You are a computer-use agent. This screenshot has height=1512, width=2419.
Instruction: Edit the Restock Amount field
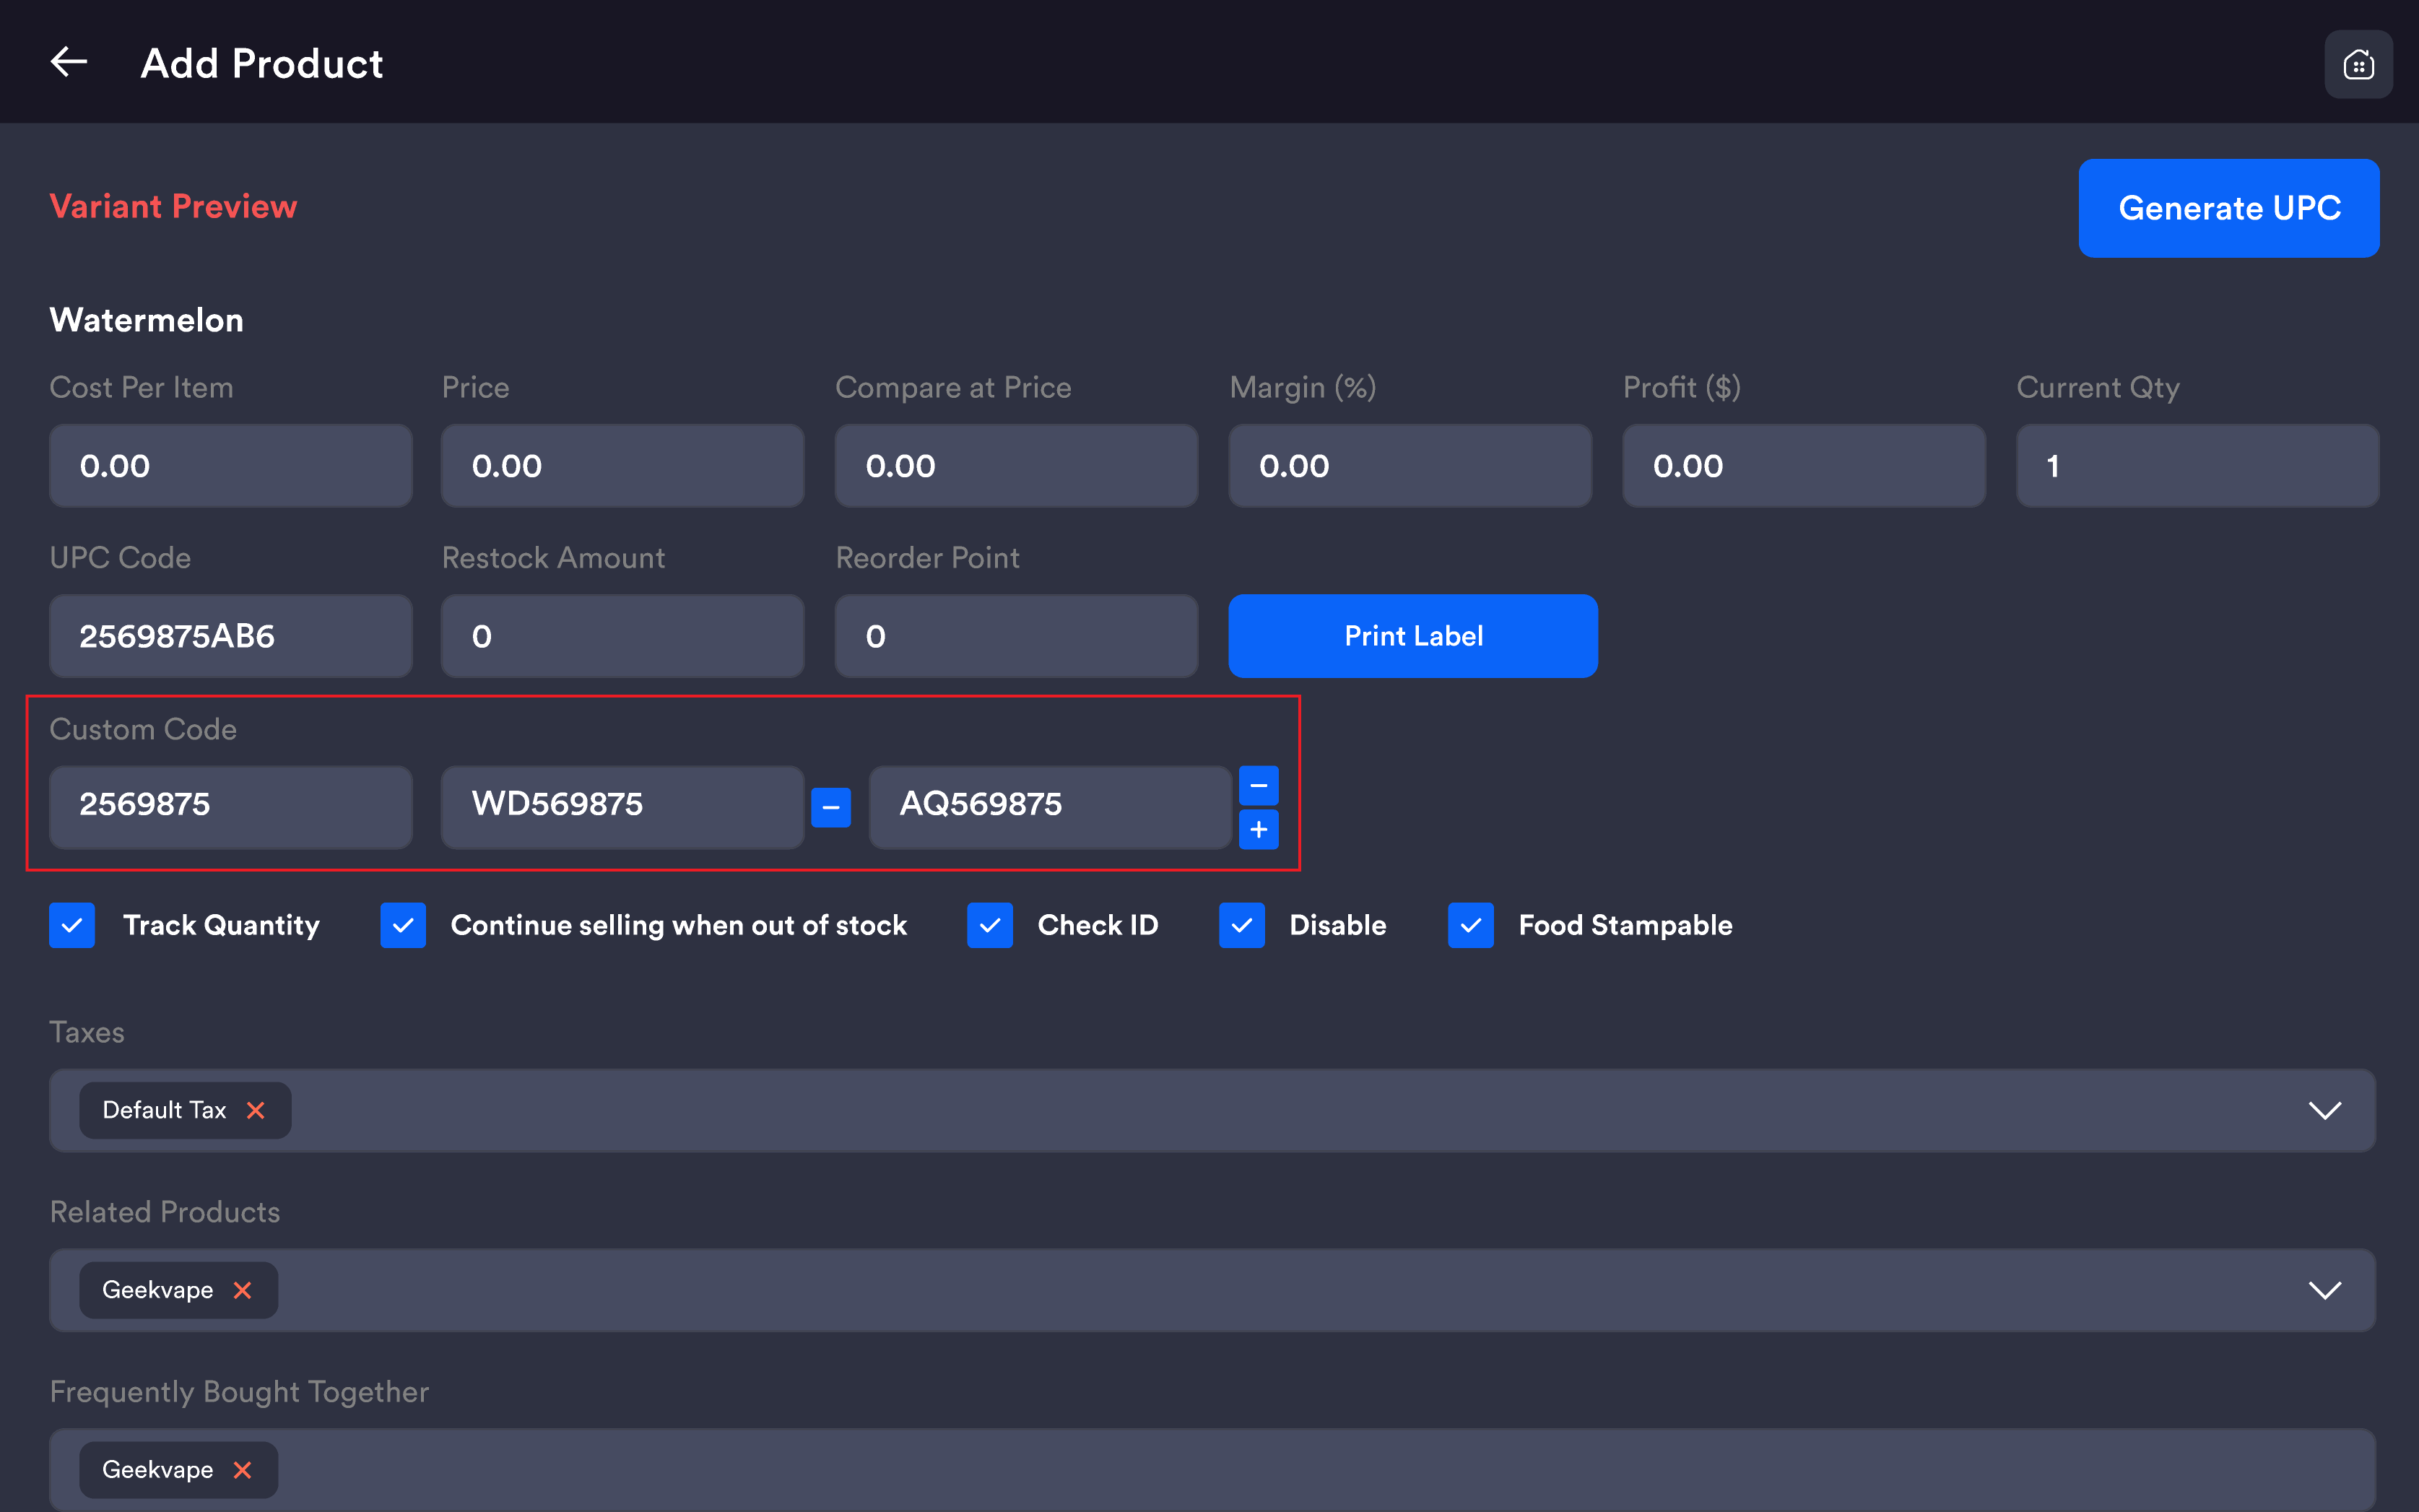pos(623,636)
